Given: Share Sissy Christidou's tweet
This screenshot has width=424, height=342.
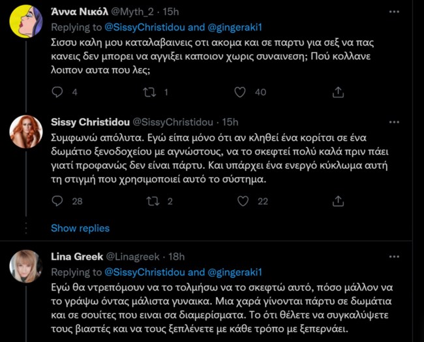Looking at the screenshot, I should click(337, 202).
